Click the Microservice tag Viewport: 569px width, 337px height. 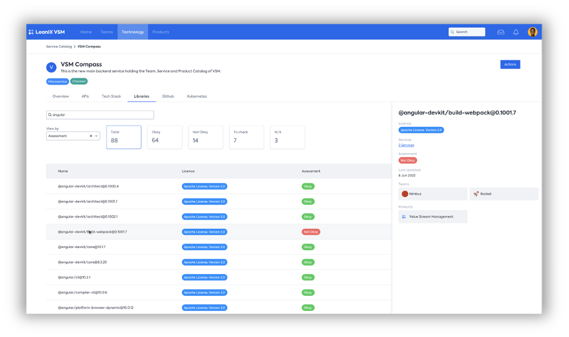coord(57,81)
